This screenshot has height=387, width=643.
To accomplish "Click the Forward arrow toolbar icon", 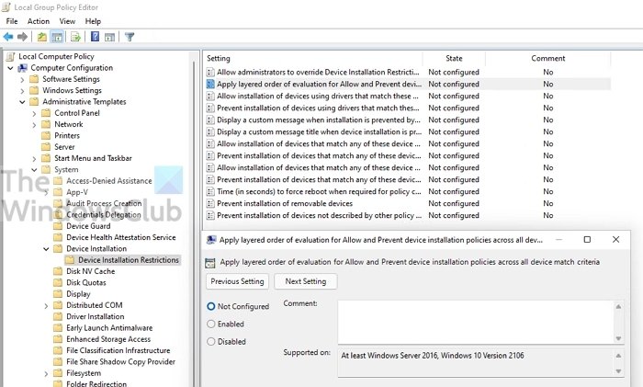I will (23, 37).
